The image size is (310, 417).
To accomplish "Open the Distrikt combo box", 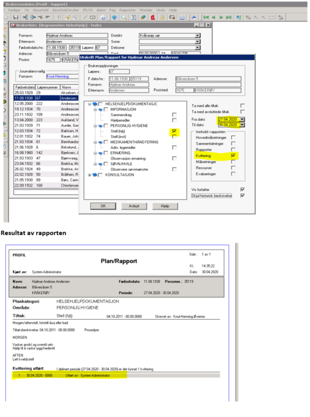I will [198, 36].
